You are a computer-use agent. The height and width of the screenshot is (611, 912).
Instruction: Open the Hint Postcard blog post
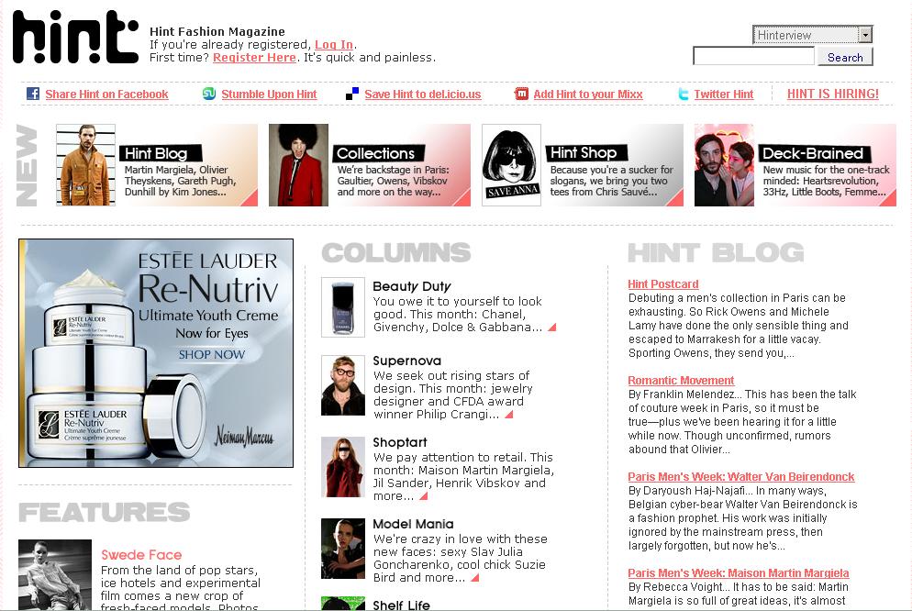tap(663, 284)
